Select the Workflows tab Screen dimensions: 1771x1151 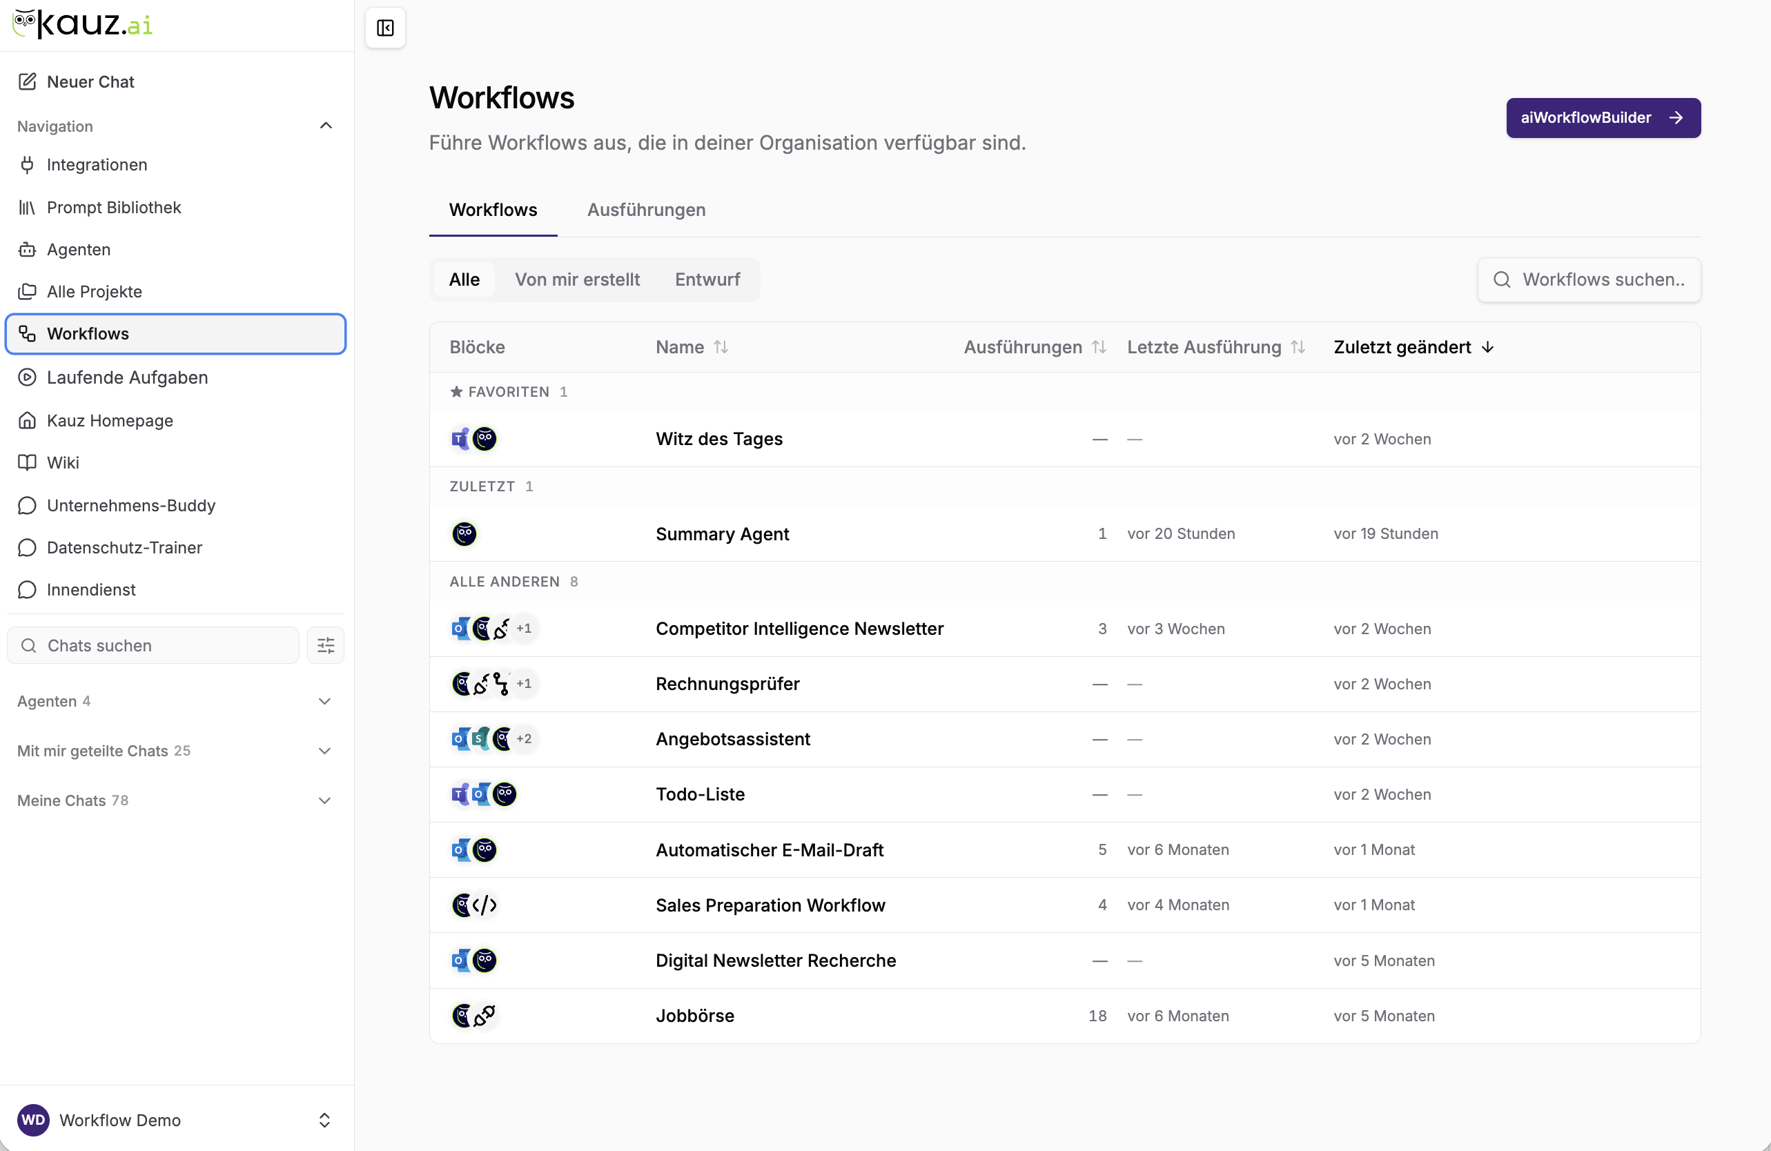pos(493,210)
